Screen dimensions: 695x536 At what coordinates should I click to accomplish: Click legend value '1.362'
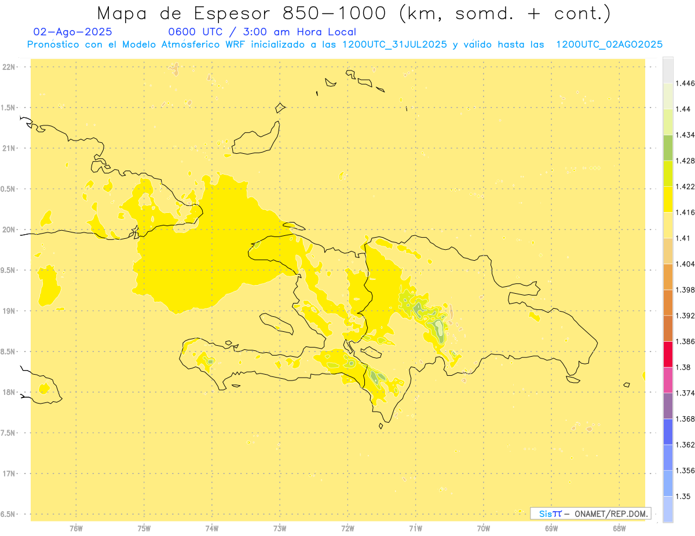(x=685, y=445)
